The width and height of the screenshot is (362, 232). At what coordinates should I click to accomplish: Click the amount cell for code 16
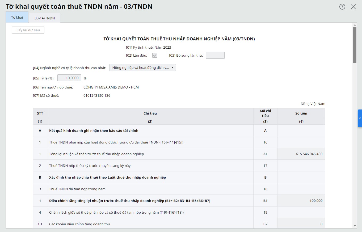(301, 142)
